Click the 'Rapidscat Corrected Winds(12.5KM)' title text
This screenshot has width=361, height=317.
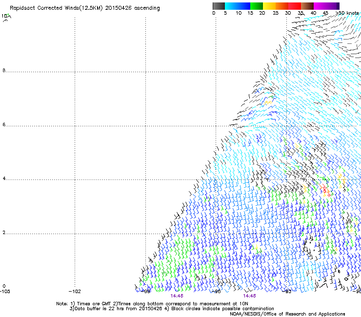click(56, 8)
